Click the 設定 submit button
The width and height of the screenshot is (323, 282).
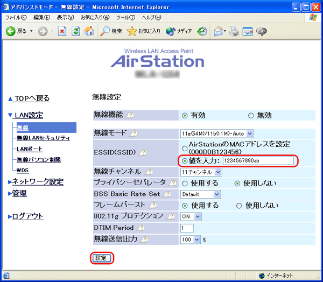[x=101, y=258]
